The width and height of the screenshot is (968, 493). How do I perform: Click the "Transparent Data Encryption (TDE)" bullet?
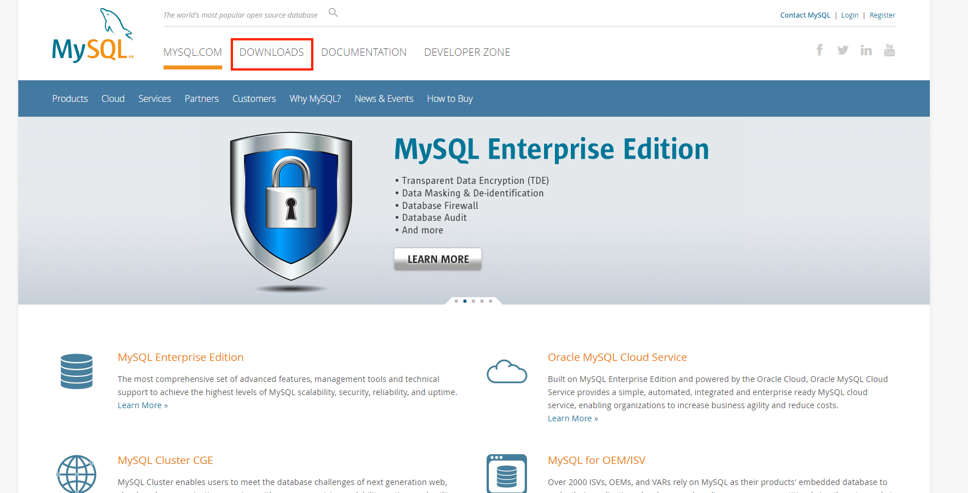click(x=472, y=180)
